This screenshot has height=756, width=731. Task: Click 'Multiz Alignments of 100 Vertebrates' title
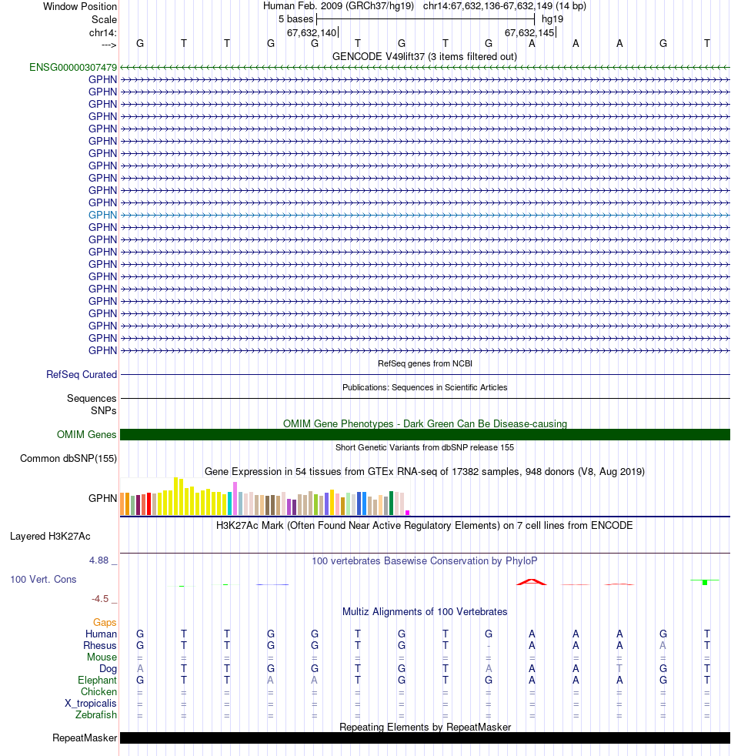click(425, 612)
